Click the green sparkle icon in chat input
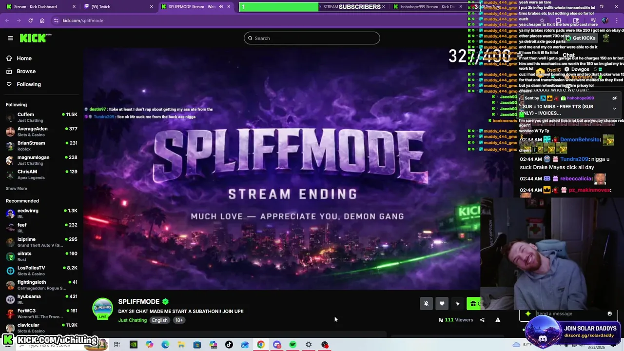Screen dimensions: 624x351 click(x=528, y=314)
